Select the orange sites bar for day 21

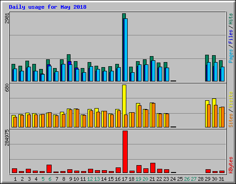click(153, 115)
